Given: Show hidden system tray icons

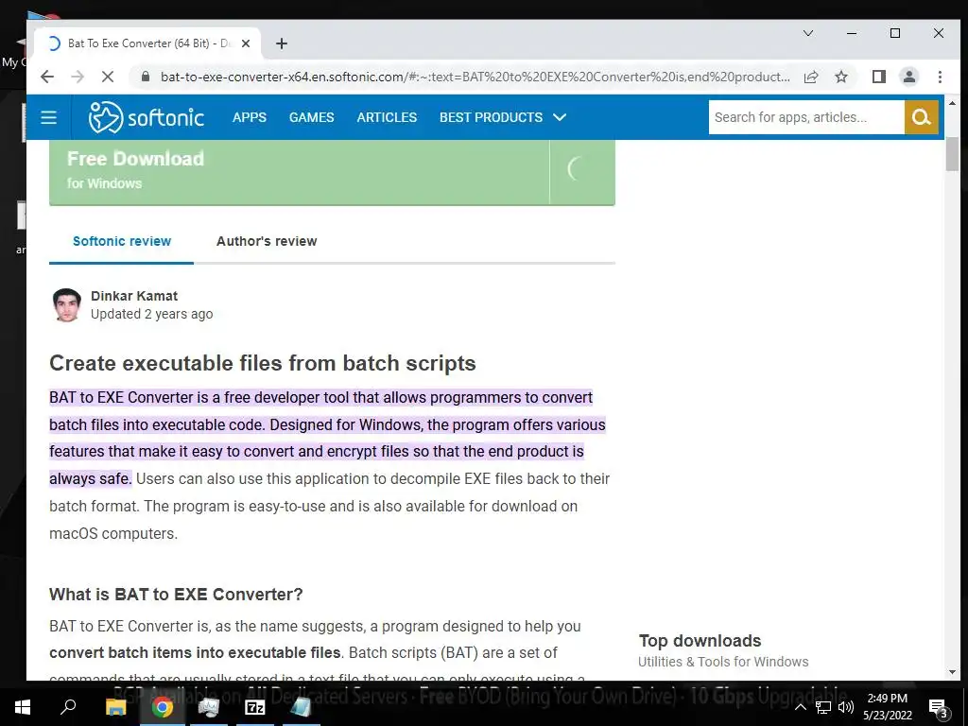Looking at the screenshot, I should [x=800, y=707].
